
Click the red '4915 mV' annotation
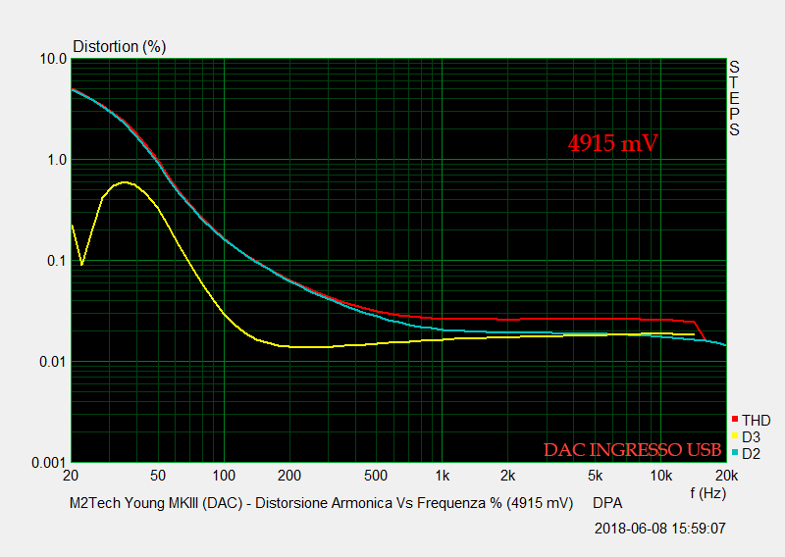(x=612, y=143)
